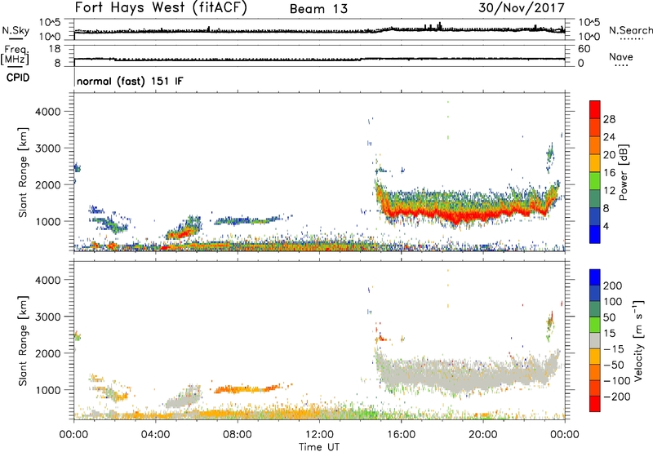653x452 pixels.
Task: Select the 'CPID' label
Action: (18, 78)
